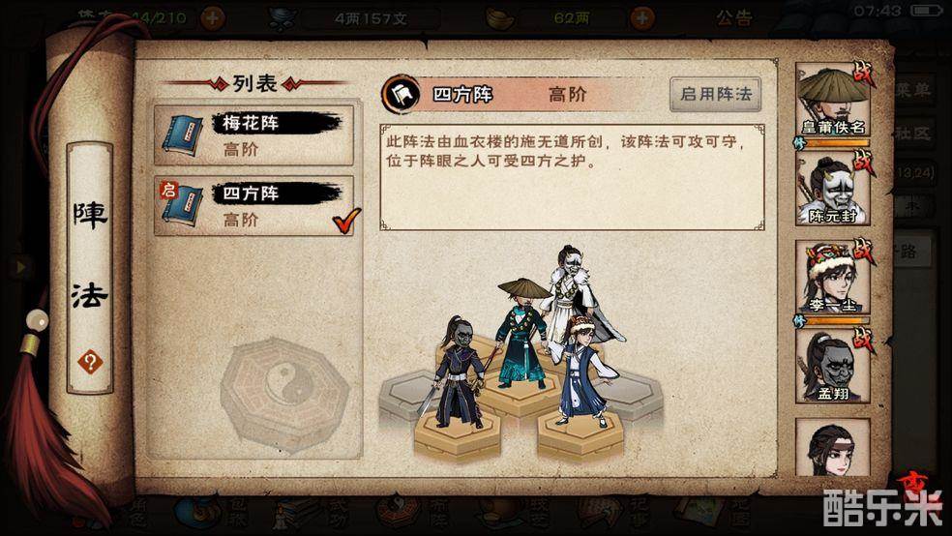Click the straw-hat warrior on the formation
The height and width of the screenshot is (536, 952).
522,333
